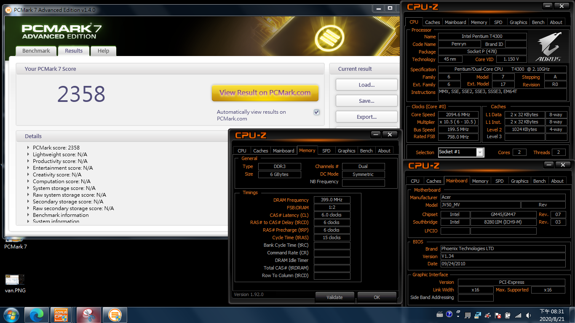575x323 pixels.
Task: Select the PCMark Results tab
Action: [x=74, y=51]
